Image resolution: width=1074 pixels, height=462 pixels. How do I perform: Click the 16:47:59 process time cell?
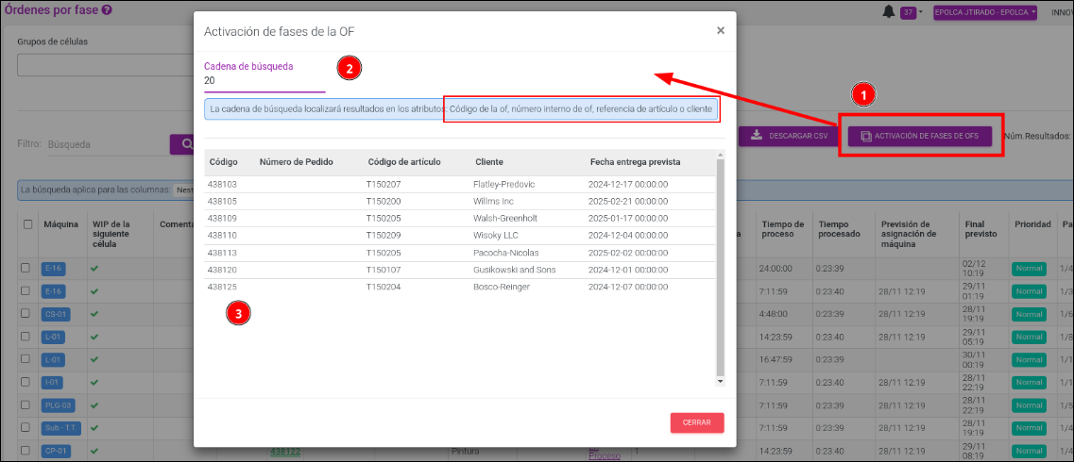point(776,359)
